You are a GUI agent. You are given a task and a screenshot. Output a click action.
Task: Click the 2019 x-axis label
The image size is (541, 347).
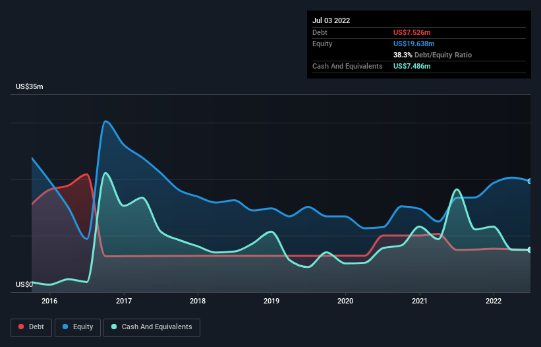click(x=271, y=301)
